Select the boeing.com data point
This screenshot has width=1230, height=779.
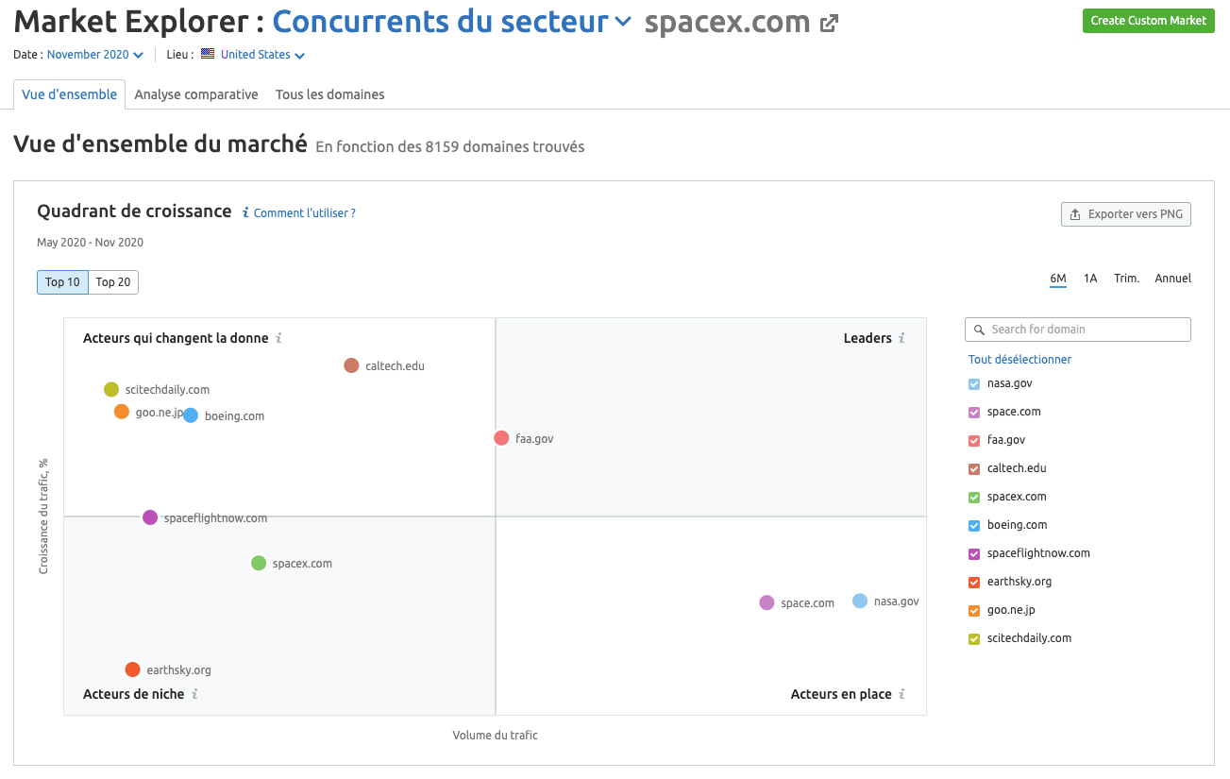click(191, 415)
